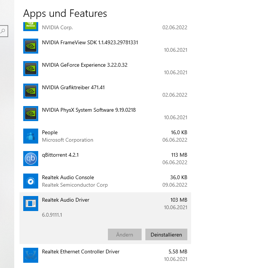278x268 pixels.
Task: Click the 36,0 KB size value
Action: coord(179,177)
